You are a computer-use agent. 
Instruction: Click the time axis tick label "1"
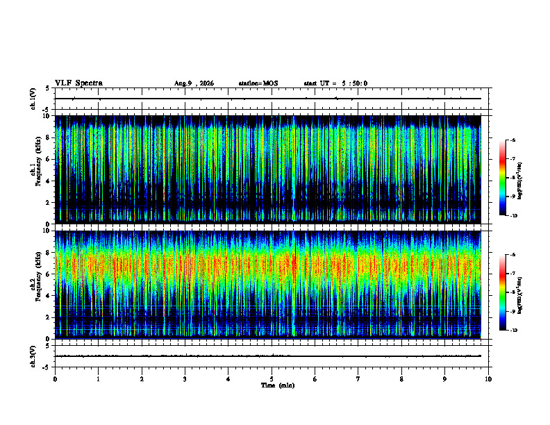coord(98,379)
